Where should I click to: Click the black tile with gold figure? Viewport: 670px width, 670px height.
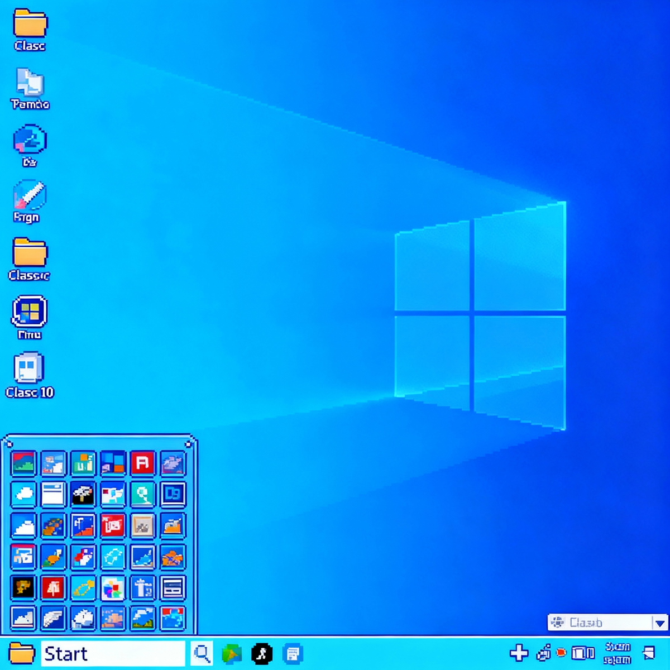[23, 587]
